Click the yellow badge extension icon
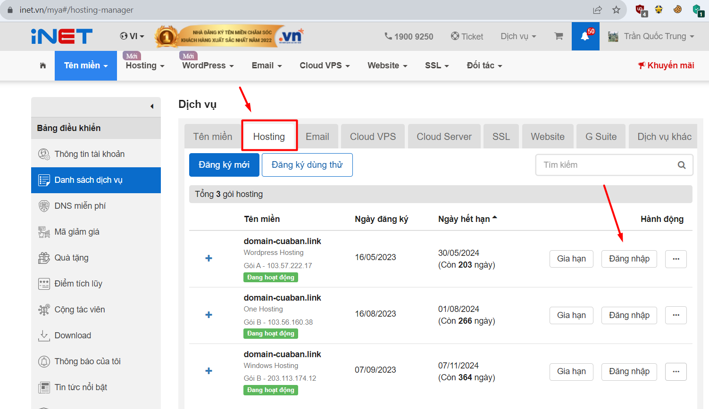The width and height of the screenshot is (709, 409). pos(659,9)
